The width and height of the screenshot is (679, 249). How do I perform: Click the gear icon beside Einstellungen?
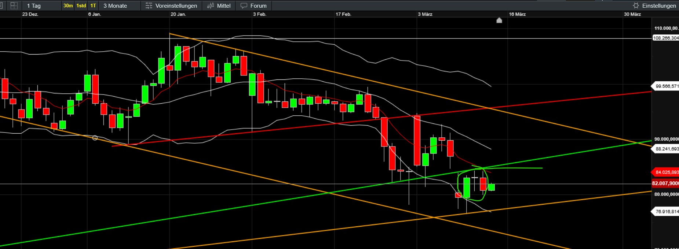click(636, 5)
